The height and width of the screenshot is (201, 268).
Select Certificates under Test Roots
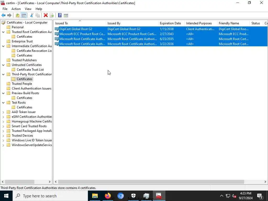point(24,107)
